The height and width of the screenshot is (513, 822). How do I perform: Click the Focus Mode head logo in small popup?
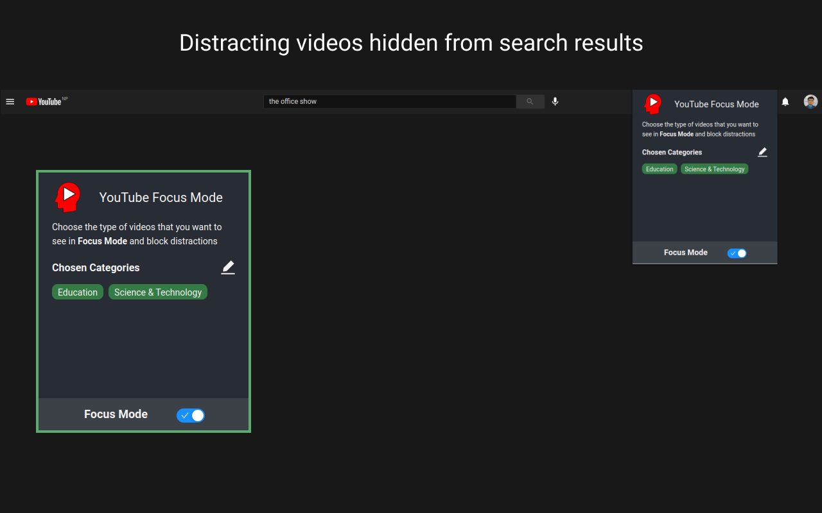(653, 103)
